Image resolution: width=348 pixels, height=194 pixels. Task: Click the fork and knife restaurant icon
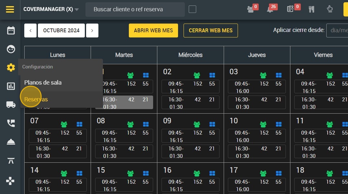tap(311, 9)
